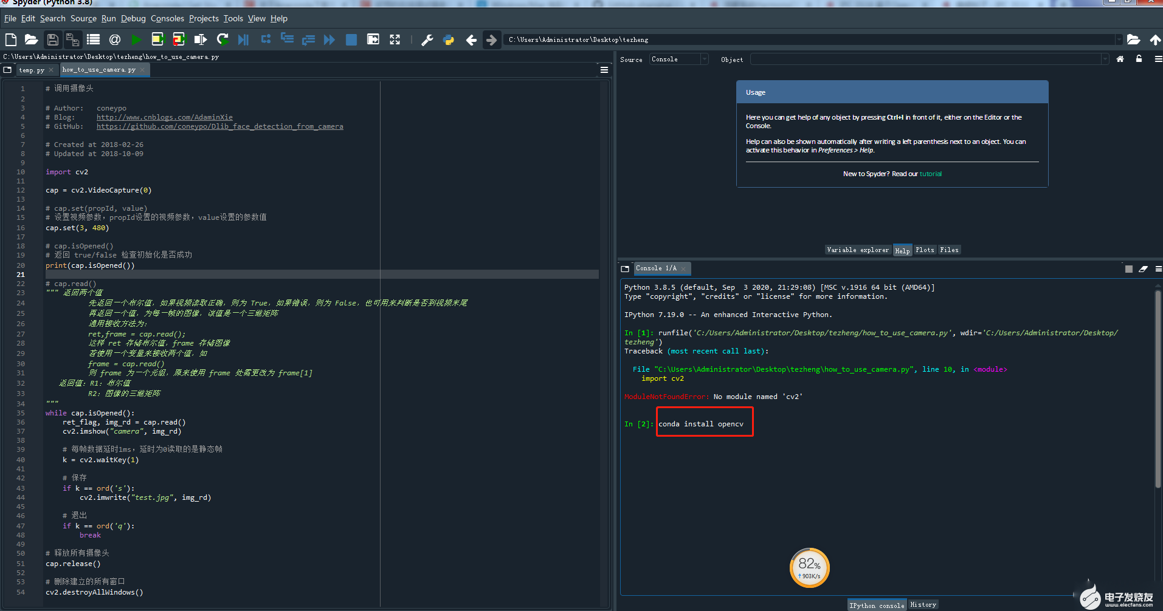The width and height of the screenshot is (1163, 611).
Task: Go forward to next cursor position
Action: pos(491,40)
